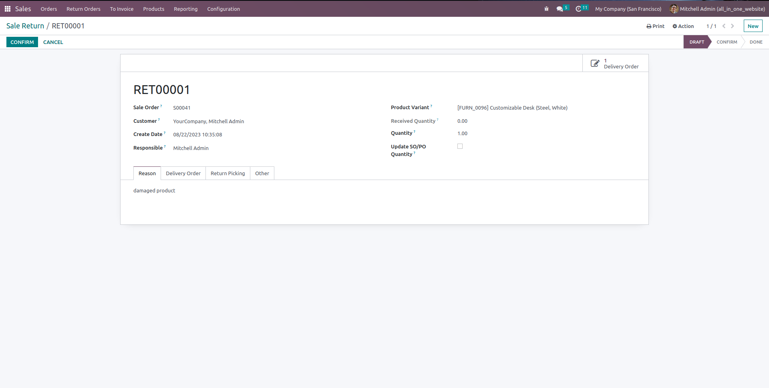The image size is (769, 388).
Task: Open the conversations chat icon
Action: click(560, 9)
